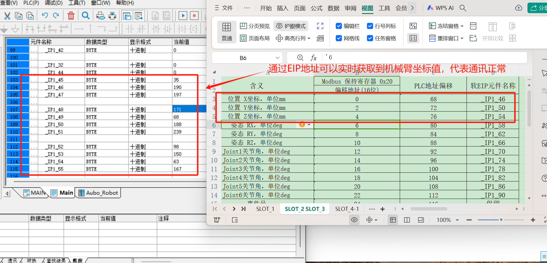
Task: Switch to the 数据 ribbon tab
Action: 333,8
